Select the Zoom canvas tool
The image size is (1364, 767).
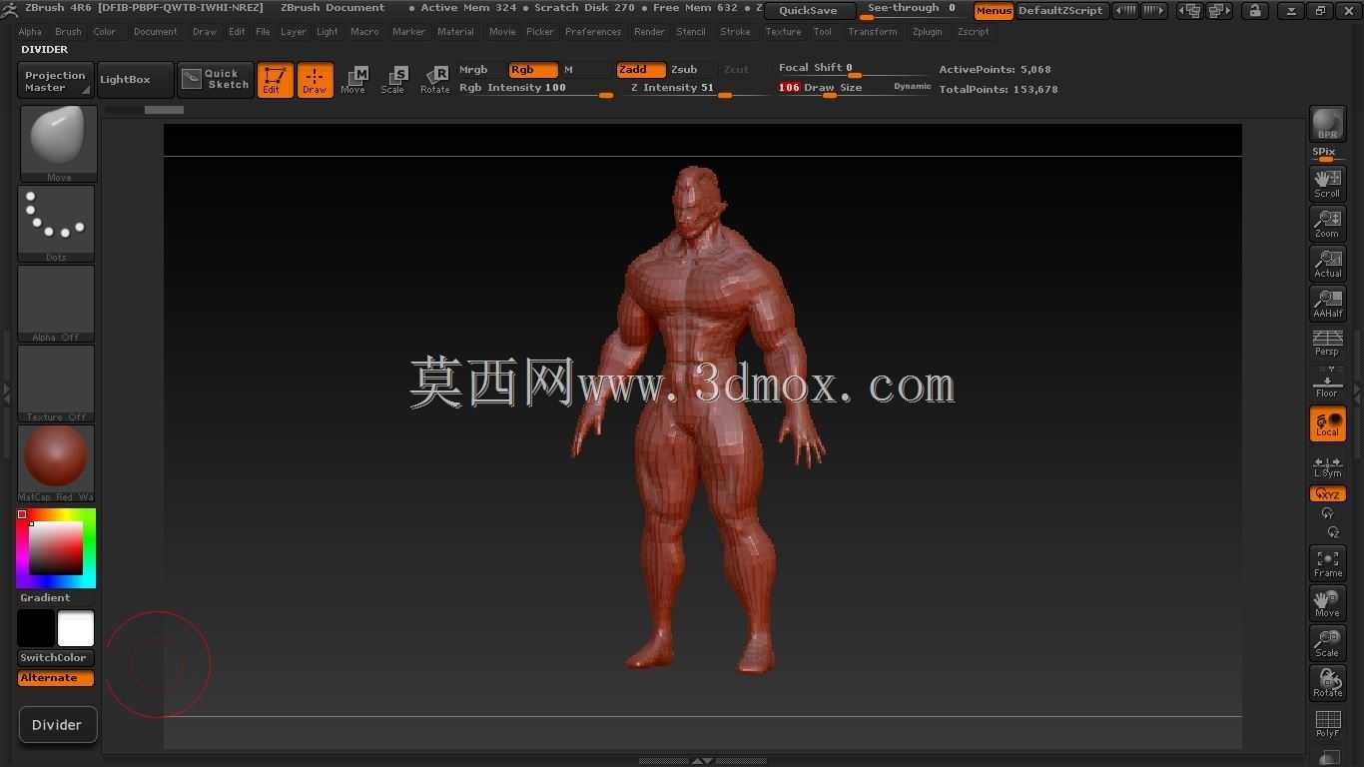1327,223
